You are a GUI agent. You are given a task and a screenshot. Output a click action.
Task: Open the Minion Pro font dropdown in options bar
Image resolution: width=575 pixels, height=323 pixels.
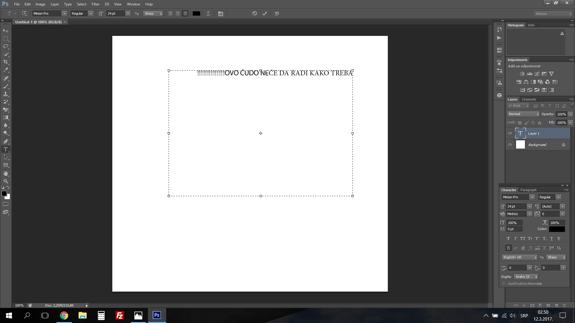64,13
